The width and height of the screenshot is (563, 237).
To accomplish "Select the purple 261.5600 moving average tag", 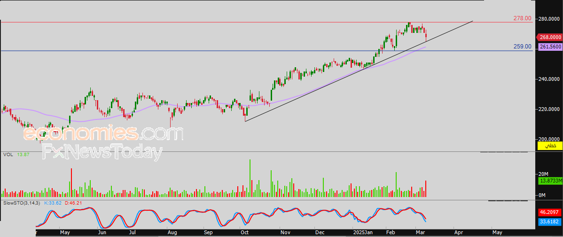I will (550, 47).
